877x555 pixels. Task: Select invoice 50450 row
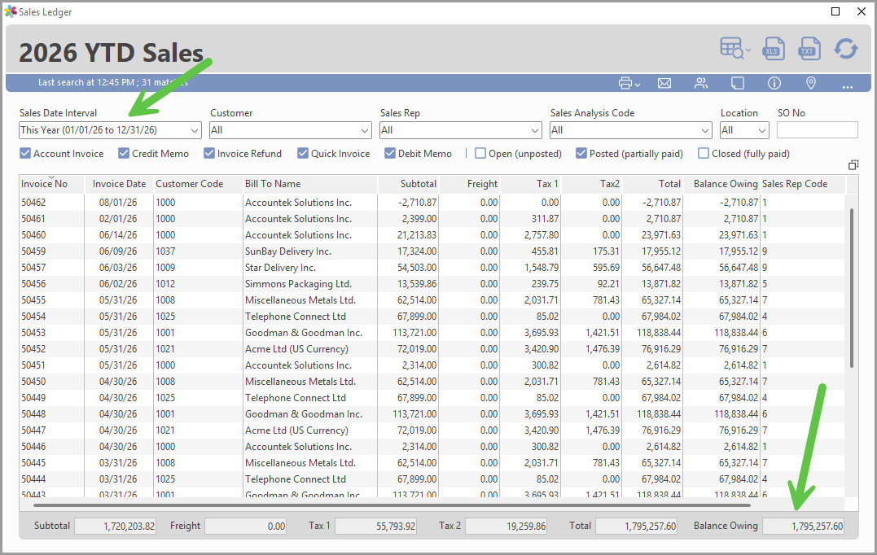click(x=432, y=381)
